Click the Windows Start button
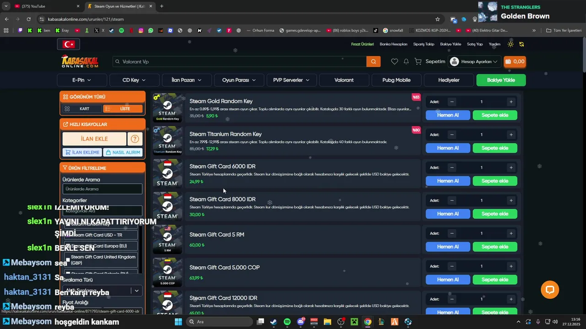The image size is (586, 329). (x=178, y=322)
